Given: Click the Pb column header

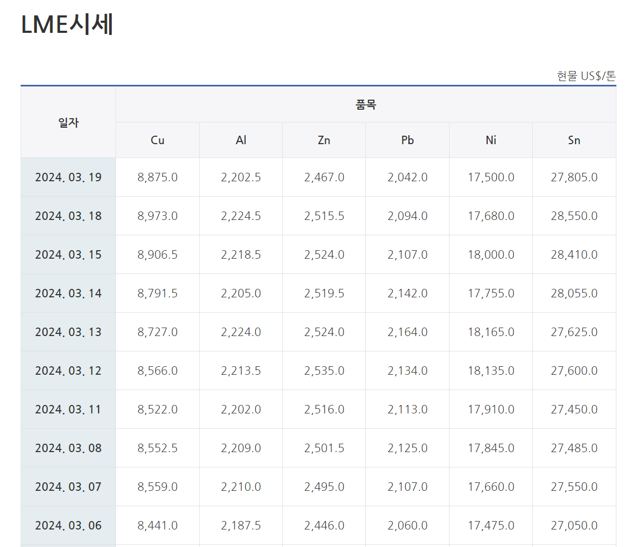Looking at the screenshot, I should click(407, 140).
